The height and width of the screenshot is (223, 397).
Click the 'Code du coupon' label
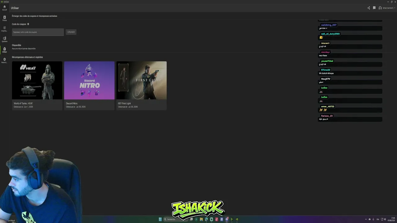point(19,24)
